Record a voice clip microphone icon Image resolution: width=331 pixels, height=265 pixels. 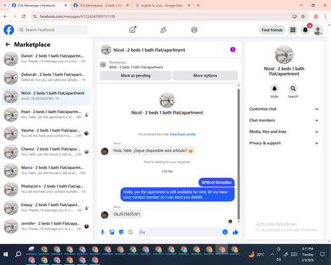tap(103, 232)
